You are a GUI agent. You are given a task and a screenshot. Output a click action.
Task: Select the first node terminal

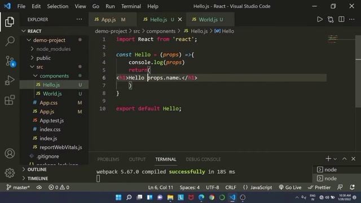click(x=337, y=170)
